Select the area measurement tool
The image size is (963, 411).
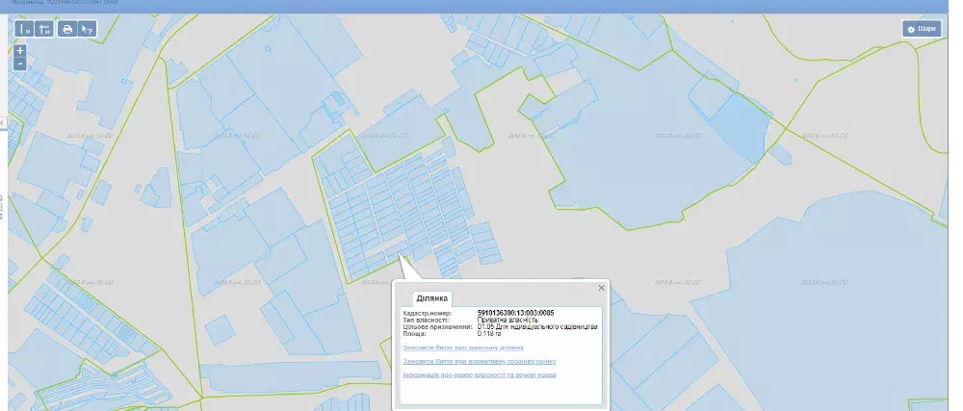pos(45,29)
